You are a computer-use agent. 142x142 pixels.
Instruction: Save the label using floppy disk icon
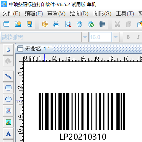pyautogui.click(x=29, y=24)
